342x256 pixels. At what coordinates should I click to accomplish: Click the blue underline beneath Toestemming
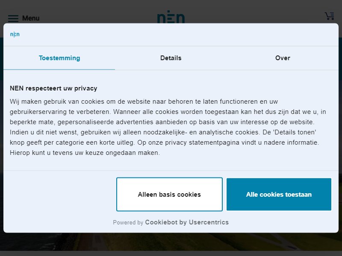tap(59, 70)
